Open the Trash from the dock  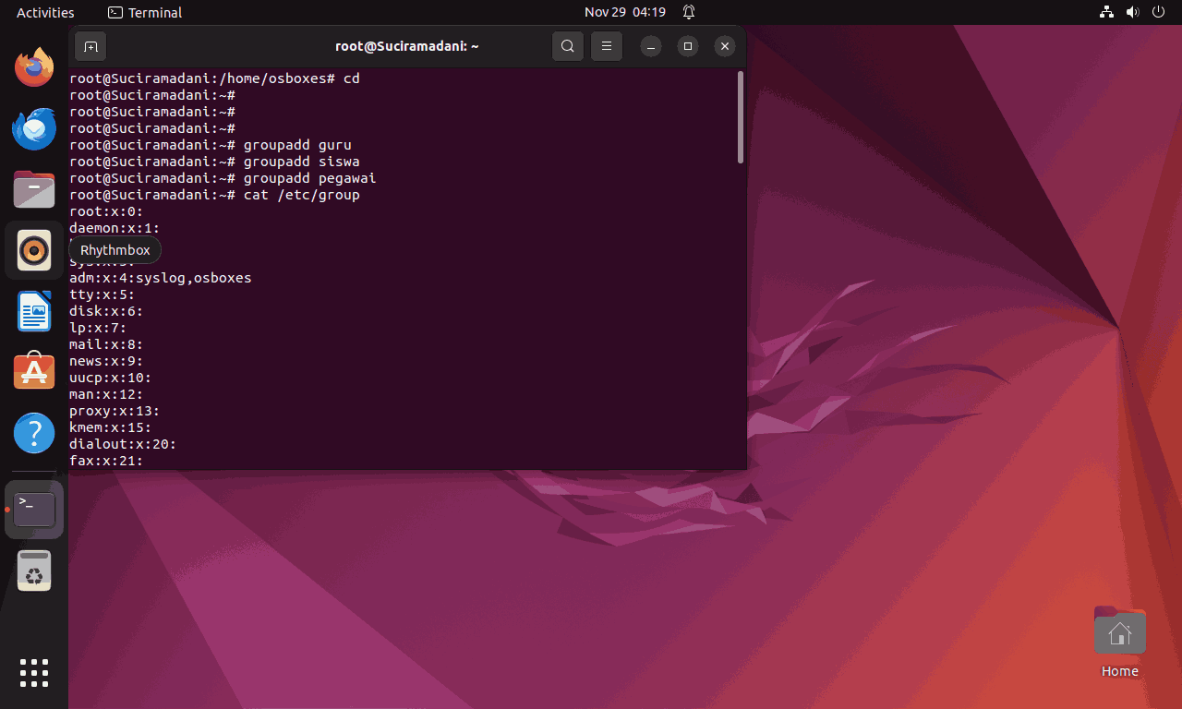click(x=34, y=571)
